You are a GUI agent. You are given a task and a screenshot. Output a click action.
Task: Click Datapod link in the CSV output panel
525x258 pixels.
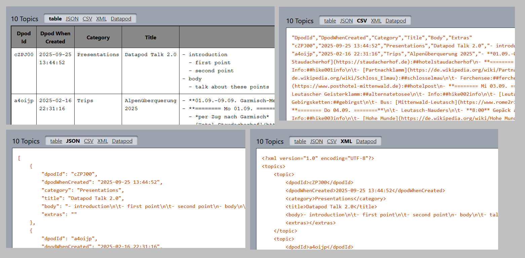coord(396,21)
